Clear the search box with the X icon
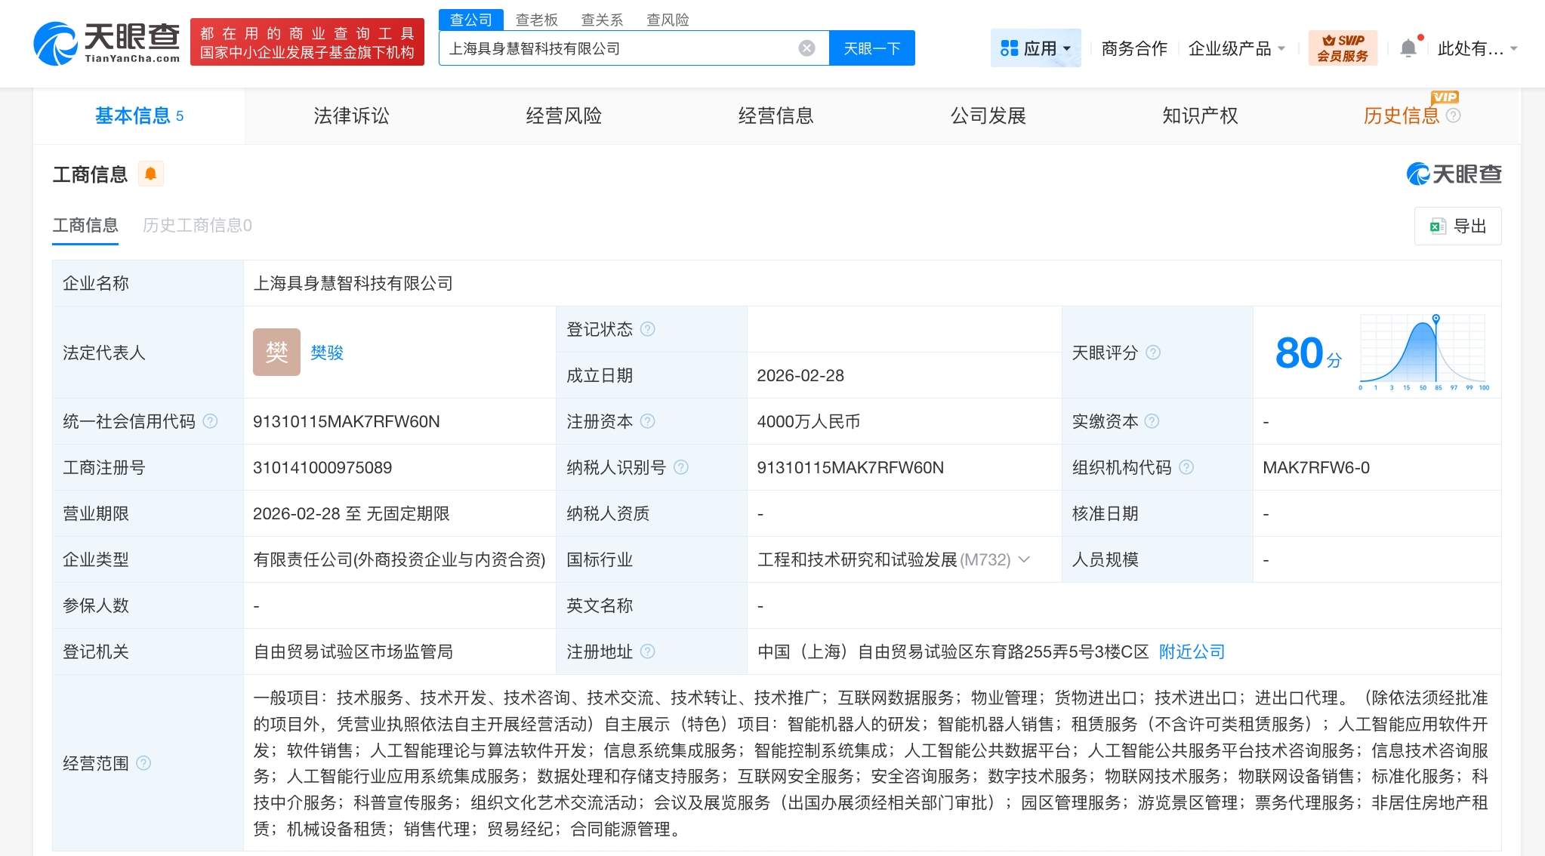The image size is (1545, 856). (806, 48)
